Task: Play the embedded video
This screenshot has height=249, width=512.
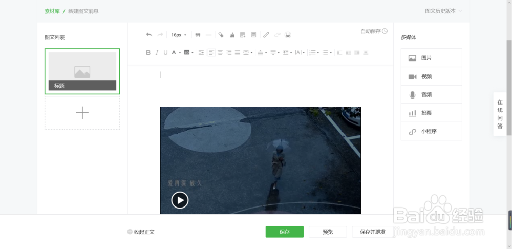Action: [180, 200]
